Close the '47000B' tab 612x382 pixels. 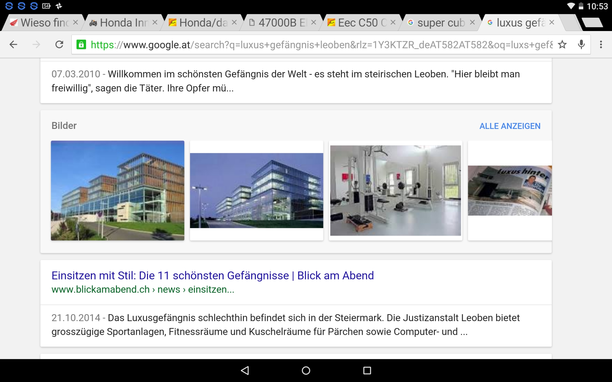click(x=313, y=22)
